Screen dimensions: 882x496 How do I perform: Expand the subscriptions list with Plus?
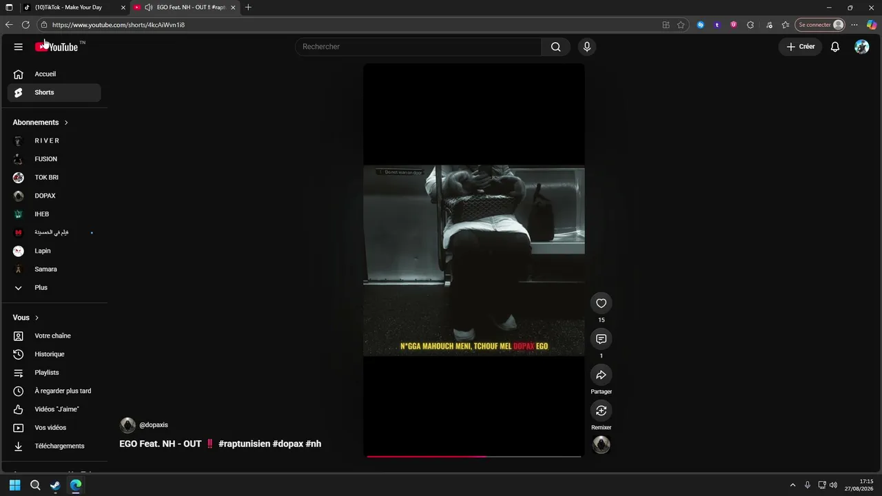[54, 287]
